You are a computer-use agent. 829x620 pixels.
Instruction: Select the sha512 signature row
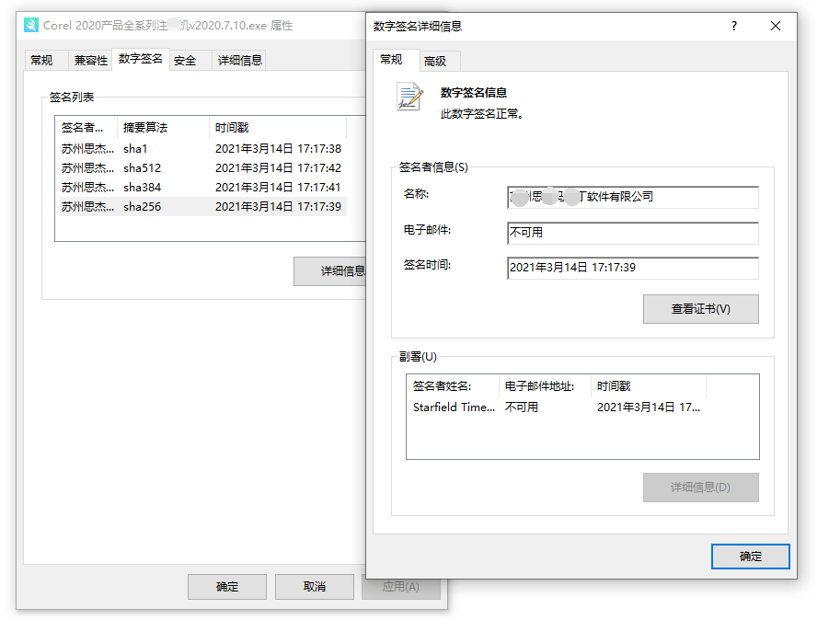[203, 168]
